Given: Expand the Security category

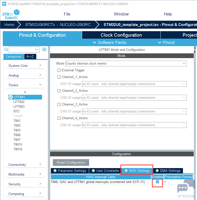Looking at the screenshot, I should [25, 184].
